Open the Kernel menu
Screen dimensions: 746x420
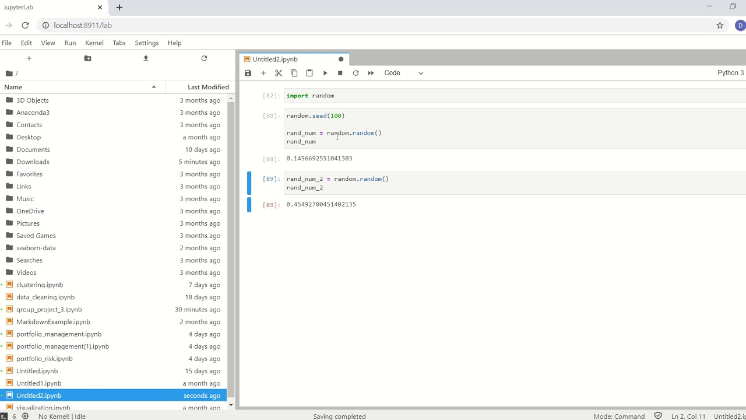[x=94, y=43]
